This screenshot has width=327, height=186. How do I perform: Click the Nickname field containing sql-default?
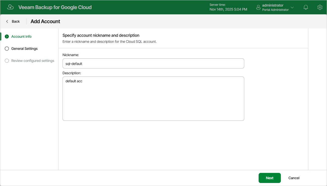pyautogui.click(x=153, y=63)
